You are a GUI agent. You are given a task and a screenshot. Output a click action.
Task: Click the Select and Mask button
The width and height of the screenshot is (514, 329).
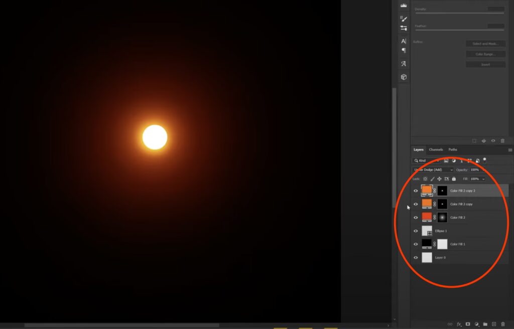(x=485, y=44)
